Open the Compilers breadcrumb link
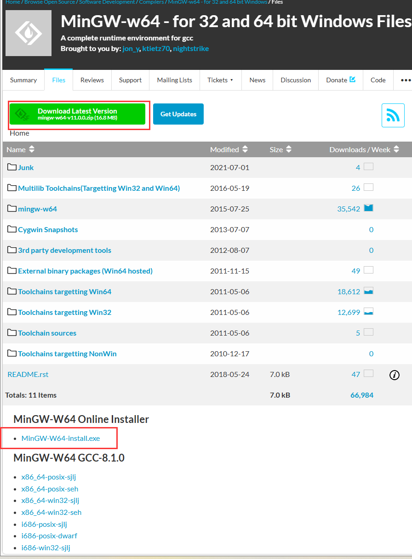 coord(151,2)
